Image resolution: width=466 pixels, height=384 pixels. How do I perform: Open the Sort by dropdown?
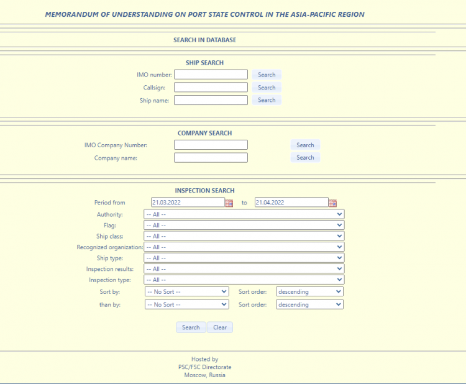[187, 291]
